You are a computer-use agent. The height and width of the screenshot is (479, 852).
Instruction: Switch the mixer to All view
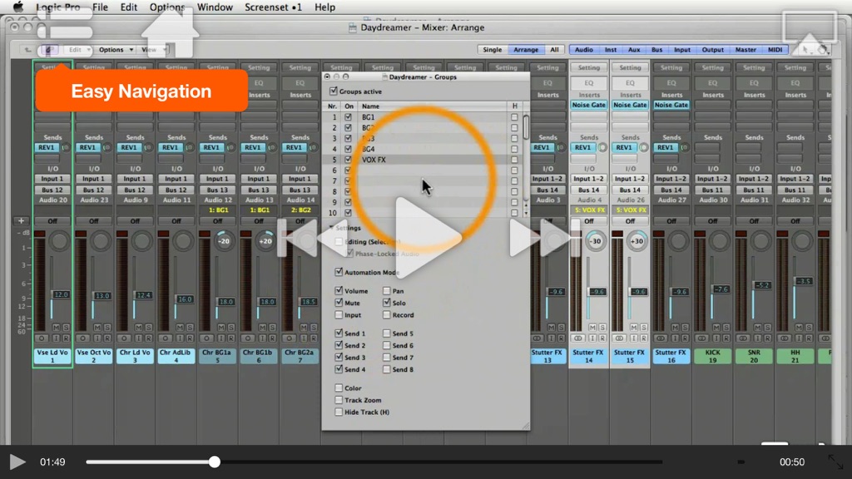click(x=554, y=49)
